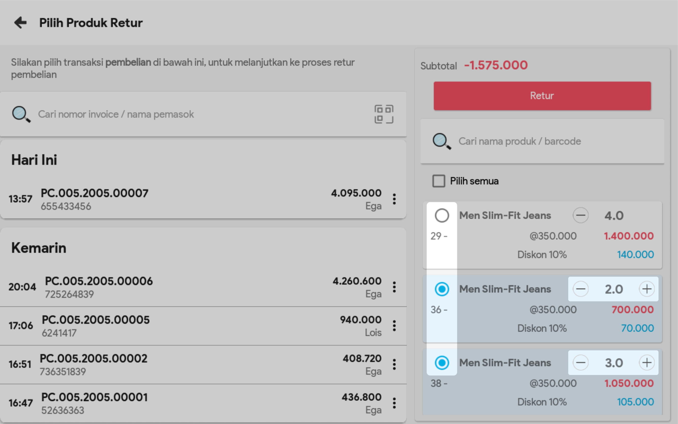Image resolution: width=678 pixels, height=424 pixels.
Task: Open options menu for PC.005.2005.00007
Action: [394, 199]
